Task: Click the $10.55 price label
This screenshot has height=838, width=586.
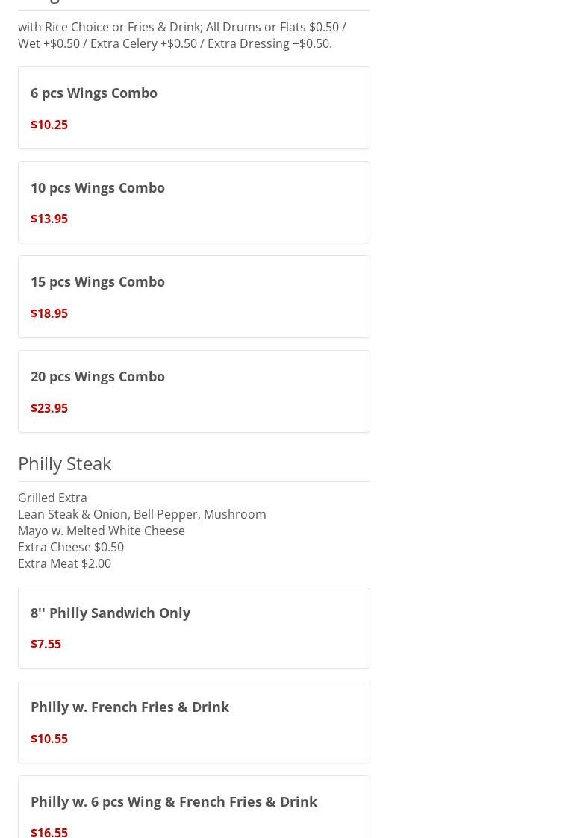Action: tap(49, 739)
